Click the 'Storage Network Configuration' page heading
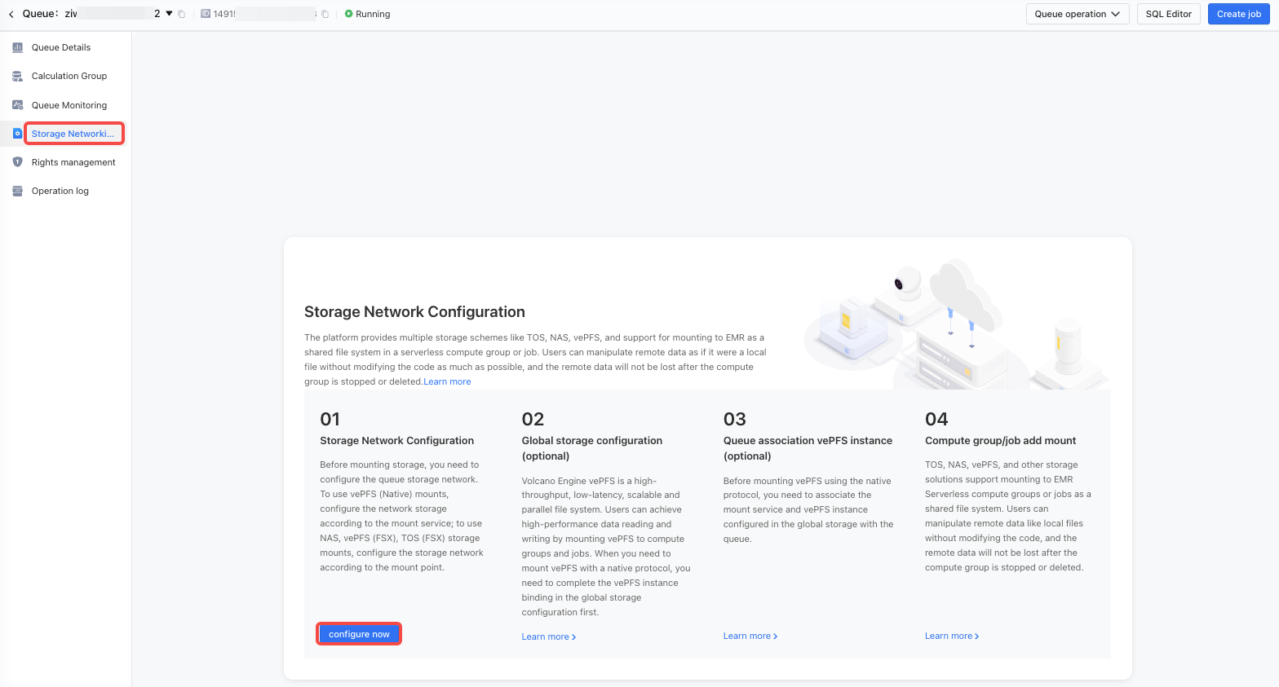1279x687 pixels. 414,311
